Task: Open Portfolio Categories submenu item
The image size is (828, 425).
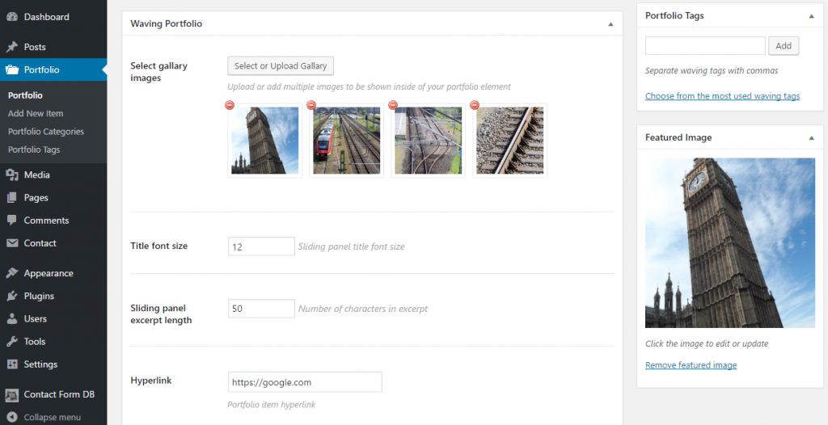Action: click(46, 132)
